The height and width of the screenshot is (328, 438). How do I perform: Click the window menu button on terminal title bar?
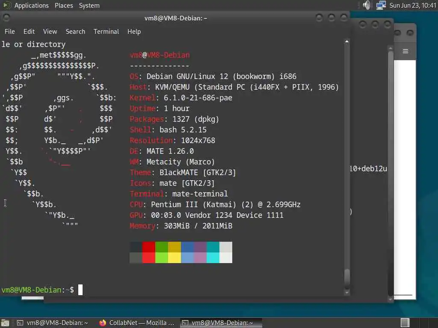6,18
